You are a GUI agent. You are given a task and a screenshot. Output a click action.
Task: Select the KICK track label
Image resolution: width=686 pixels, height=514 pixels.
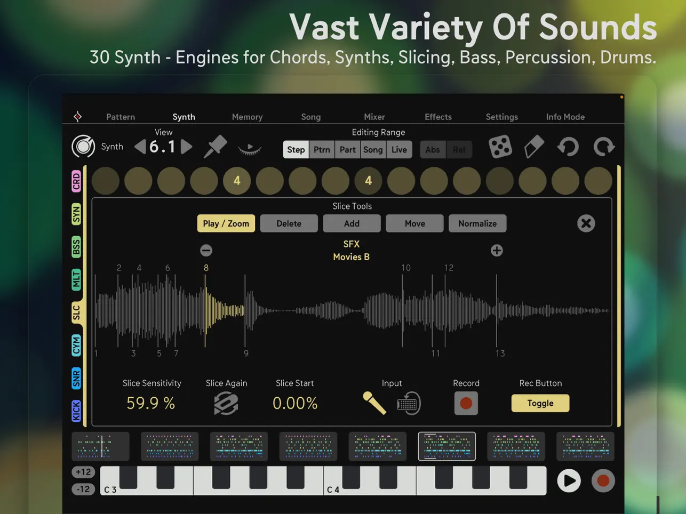click(76, 411)
